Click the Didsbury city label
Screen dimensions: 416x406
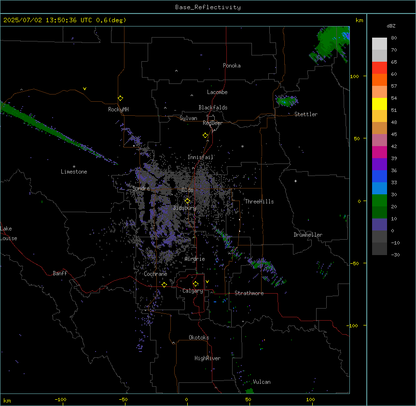pyautogui.click(x=185, y=208)
